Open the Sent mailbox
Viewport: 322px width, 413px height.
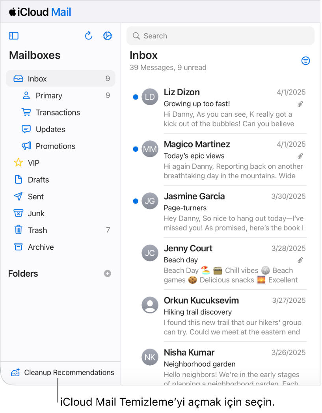click(61, 196)
